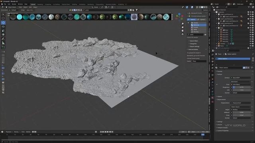Open the Beckmann distribution dropdown
This screenshot has width=255, height=143.
point(241,82)
